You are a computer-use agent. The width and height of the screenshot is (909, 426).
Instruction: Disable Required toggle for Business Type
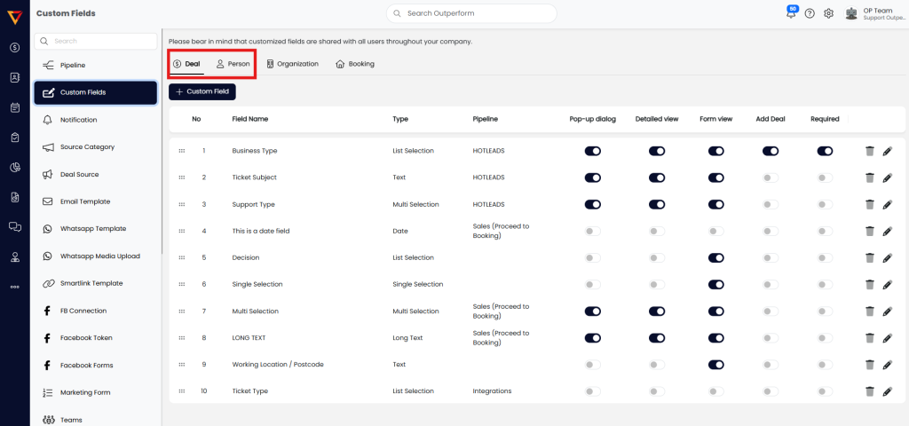pos(826,151)
